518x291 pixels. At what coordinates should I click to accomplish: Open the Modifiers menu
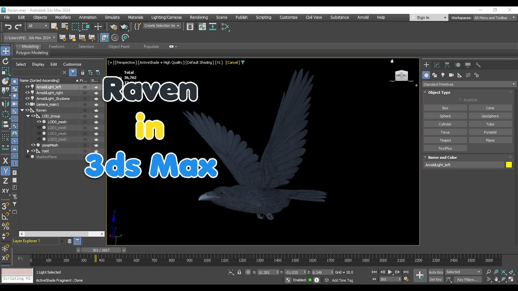[x=63, y=17]
